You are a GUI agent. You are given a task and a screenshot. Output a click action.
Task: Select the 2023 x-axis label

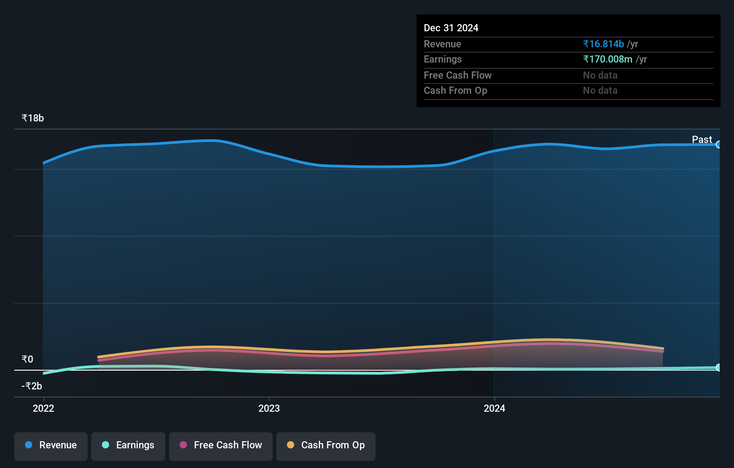point(269,408)
